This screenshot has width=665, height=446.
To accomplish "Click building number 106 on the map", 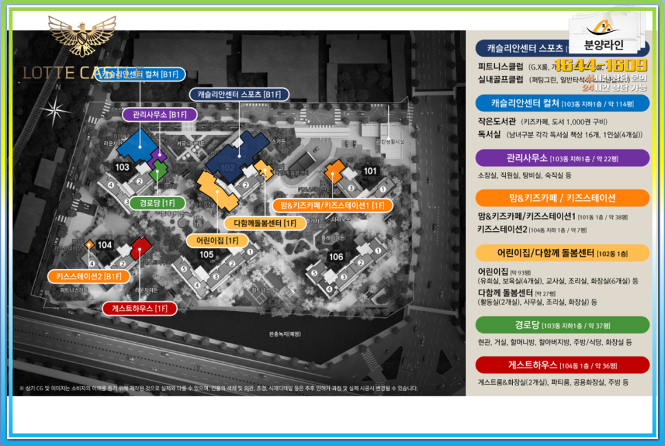I will [x=336, y=257].
